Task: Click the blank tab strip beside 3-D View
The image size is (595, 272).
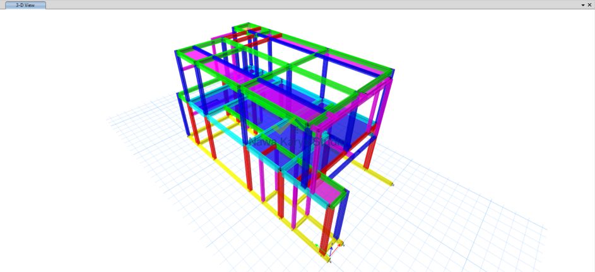Action: click(252, 4)
